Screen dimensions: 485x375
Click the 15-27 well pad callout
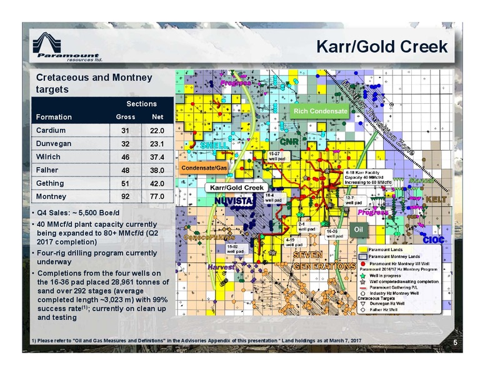tap(279, 156)
